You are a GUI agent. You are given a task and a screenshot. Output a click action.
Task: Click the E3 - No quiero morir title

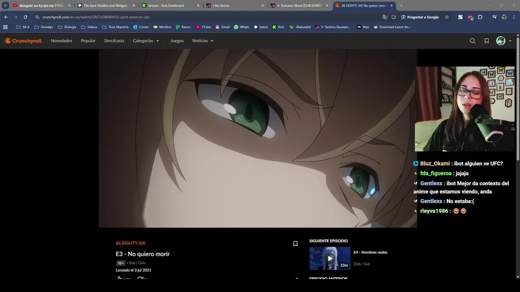(143, 254)
